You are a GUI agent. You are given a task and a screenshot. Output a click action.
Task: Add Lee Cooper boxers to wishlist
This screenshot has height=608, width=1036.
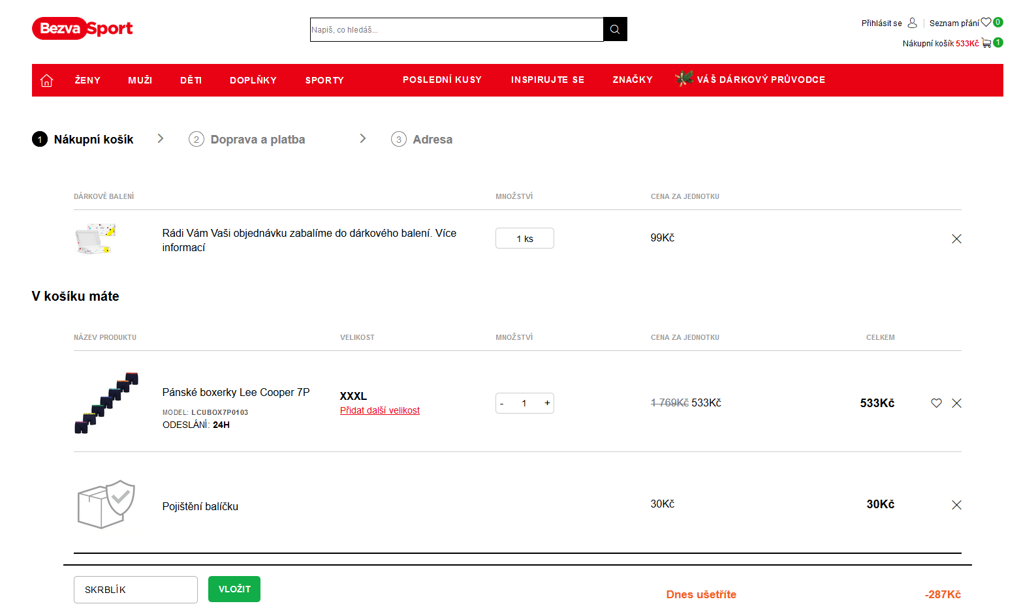[936, 403]
